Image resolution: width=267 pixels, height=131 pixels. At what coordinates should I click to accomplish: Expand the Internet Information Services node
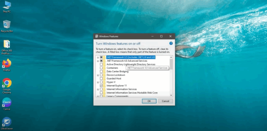(98, 89)
